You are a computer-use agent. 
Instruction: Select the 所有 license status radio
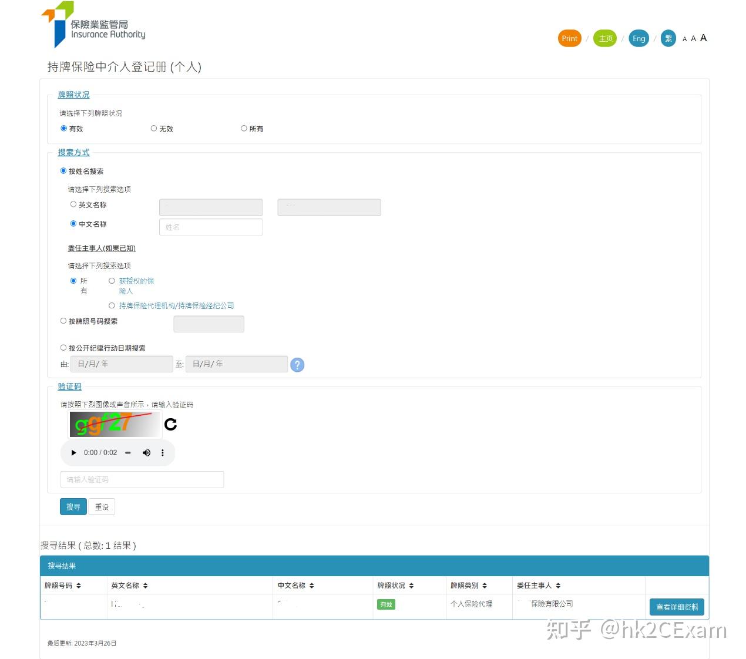[244, 128]
